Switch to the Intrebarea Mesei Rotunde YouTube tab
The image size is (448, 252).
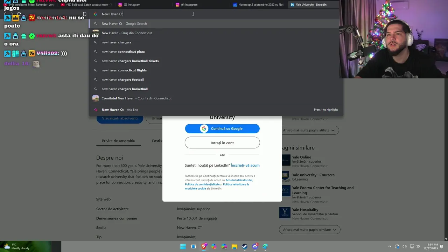coord(29,5)
